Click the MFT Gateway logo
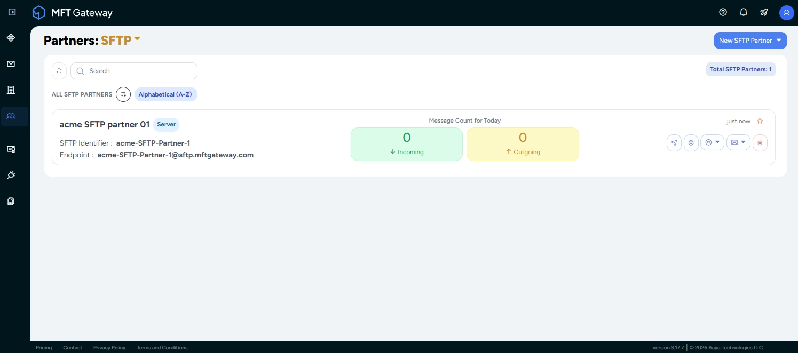 (72, 12)
